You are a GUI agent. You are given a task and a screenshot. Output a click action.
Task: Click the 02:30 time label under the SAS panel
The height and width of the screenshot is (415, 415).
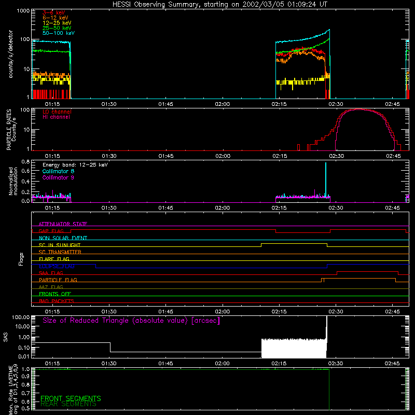click(336, 364)
